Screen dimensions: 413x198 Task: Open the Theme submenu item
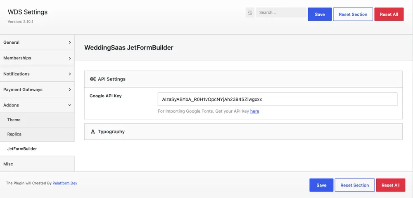coord(37,120)
